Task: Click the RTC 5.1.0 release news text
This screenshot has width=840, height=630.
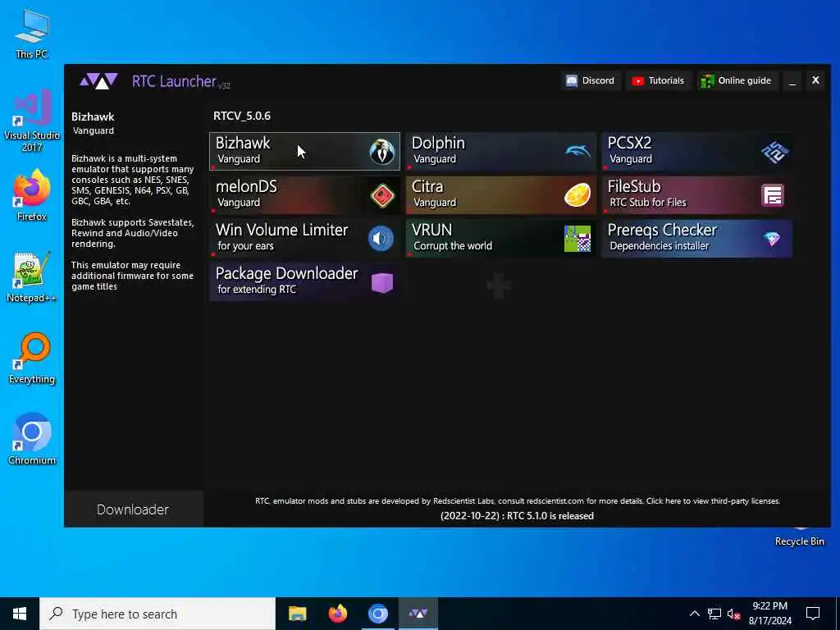Action: (x=517, y=516)
